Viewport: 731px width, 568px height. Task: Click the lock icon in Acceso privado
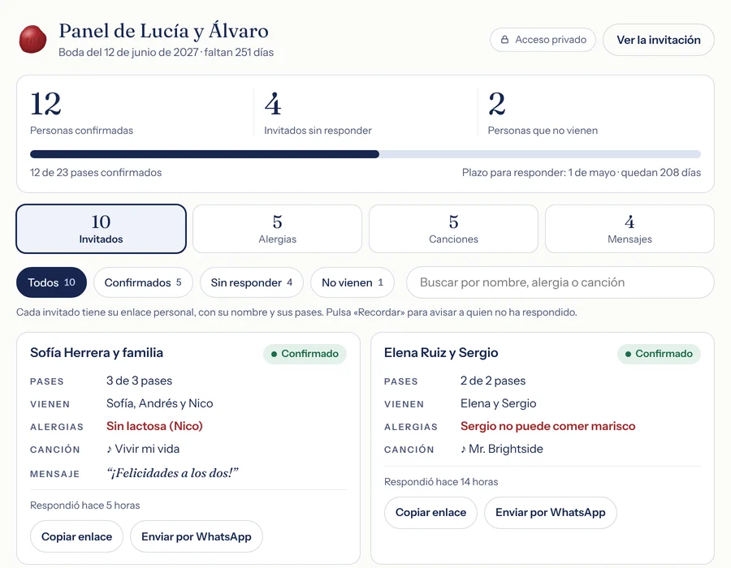504,40
